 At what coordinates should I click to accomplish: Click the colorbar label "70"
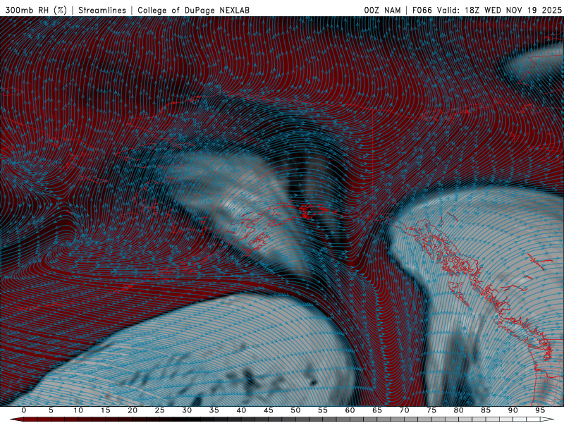click(404, 410)
